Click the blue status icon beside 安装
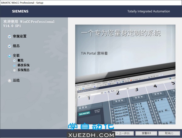This screenshot has width=182, height=138. point(9,56)
